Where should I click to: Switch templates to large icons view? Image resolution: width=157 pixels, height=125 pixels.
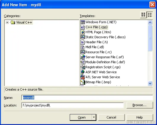pos(143,15)
